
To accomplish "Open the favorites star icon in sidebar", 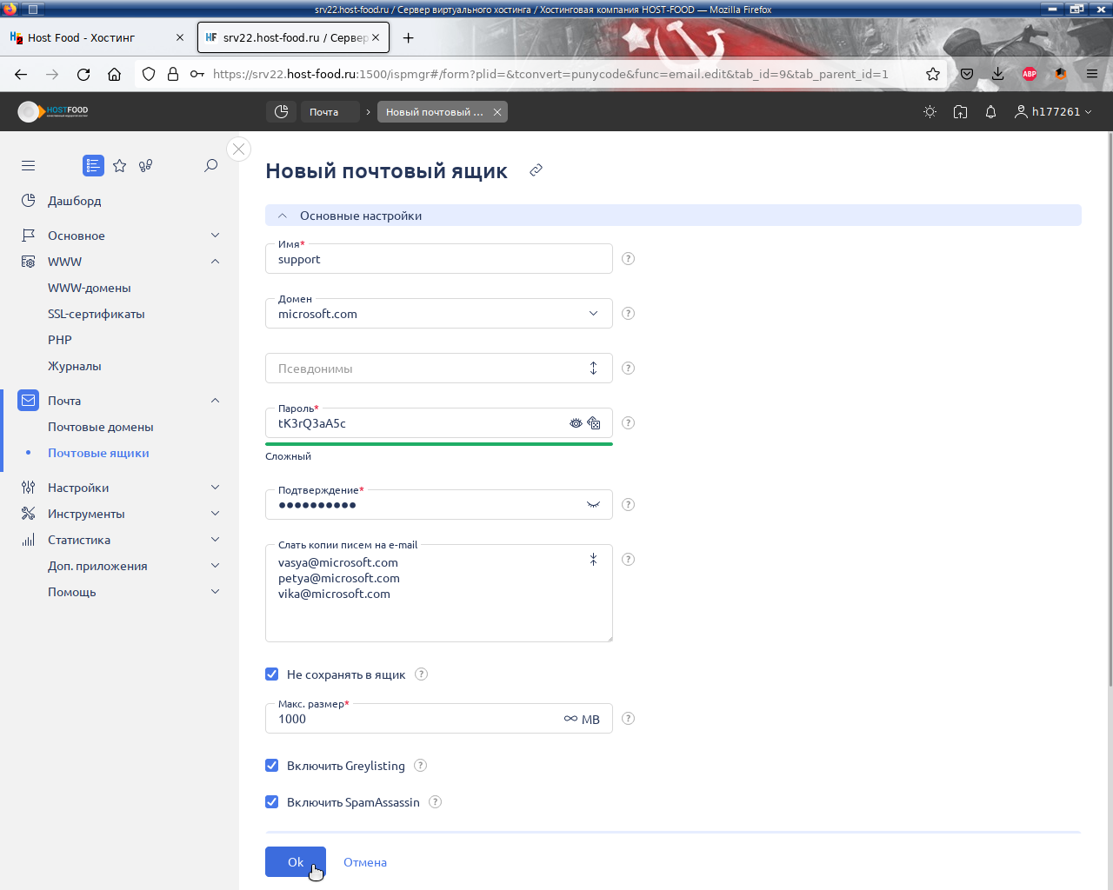I will (120, 165).
